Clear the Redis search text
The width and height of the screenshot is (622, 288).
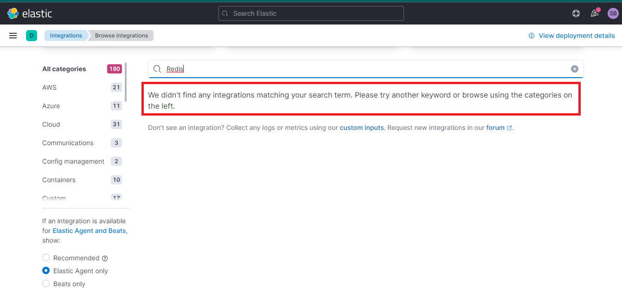tap(575, 69)
